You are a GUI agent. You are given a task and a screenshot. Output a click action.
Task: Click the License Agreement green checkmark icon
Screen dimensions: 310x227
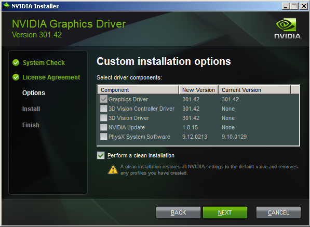[16, 77]
